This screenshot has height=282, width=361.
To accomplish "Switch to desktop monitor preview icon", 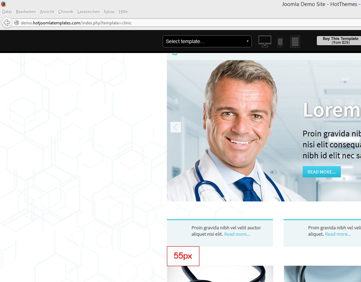I will point(265,42).
